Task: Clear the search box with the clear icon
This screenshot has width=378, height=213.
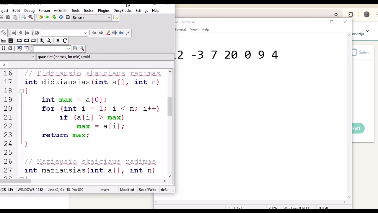Action: tap(37, 33)
